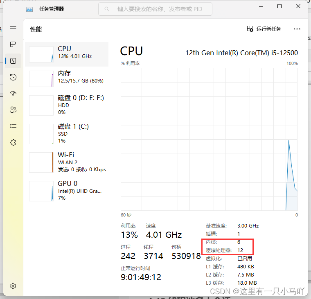Select the Performance page icon
311x299 pixels.
point(13,61)
